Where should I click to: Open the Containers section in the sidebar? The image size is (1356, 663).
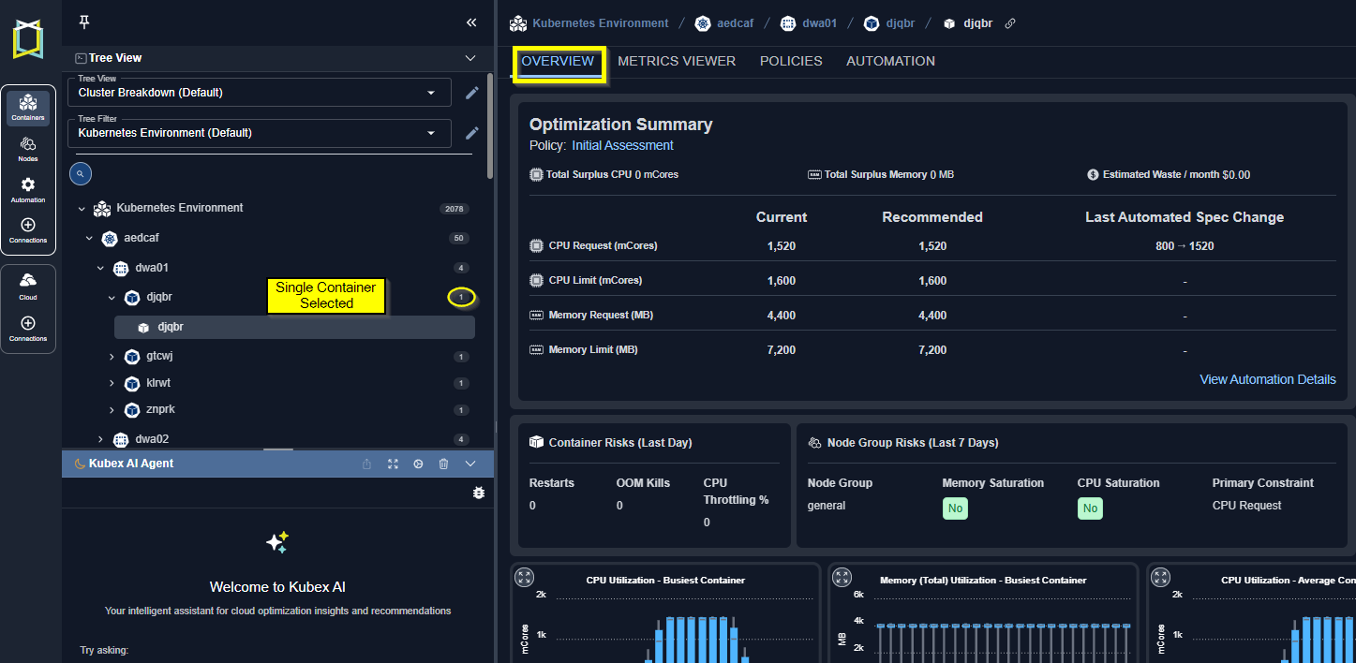click(28, 107)
